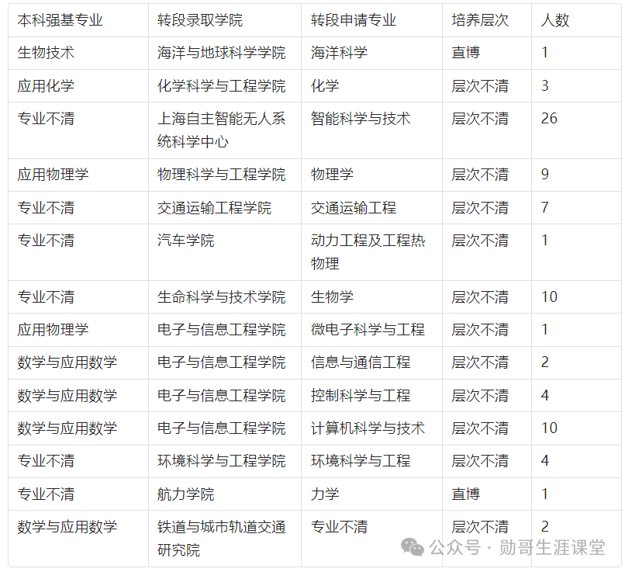Image resolution: width=625 pixels, height=572 pixels.
Task: Click the 铁道与城市轨道交通研究院 cell
Action: (221, 535)
